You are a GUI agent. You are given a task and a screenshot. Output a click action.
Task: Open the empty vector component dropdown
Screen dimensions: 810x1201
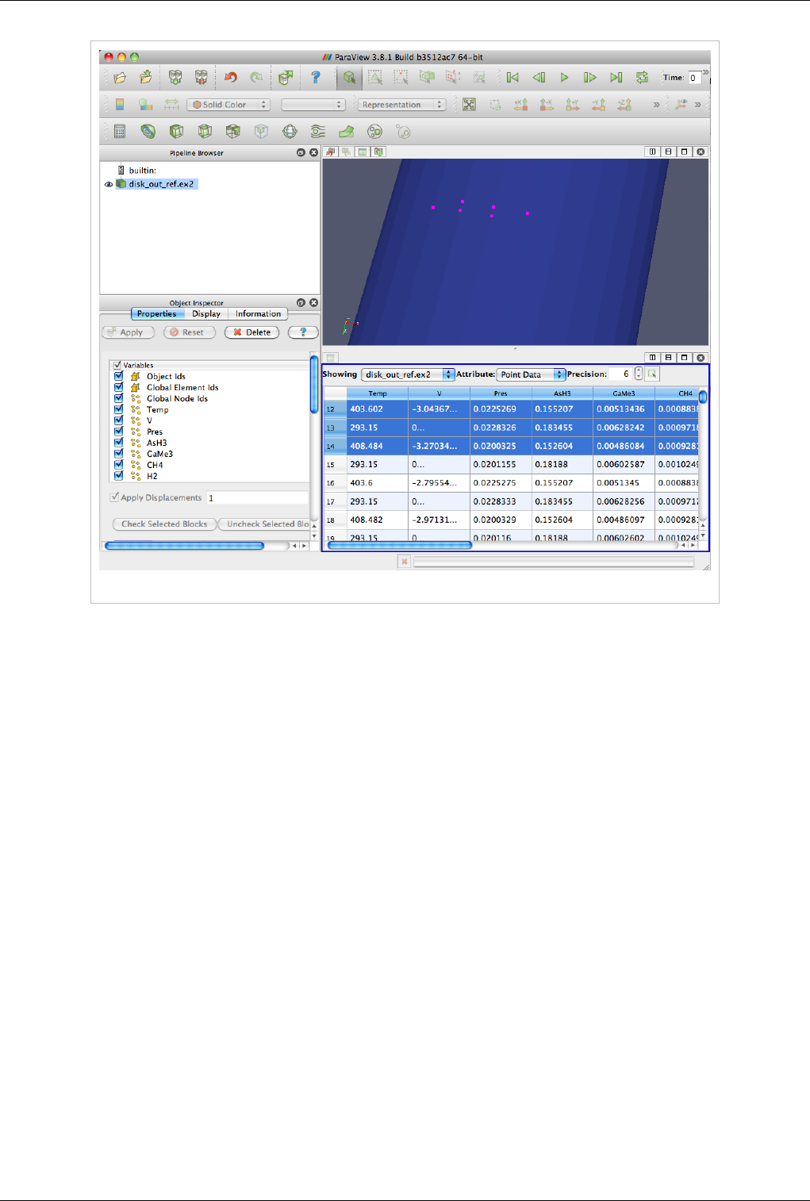tap(313, 105)
